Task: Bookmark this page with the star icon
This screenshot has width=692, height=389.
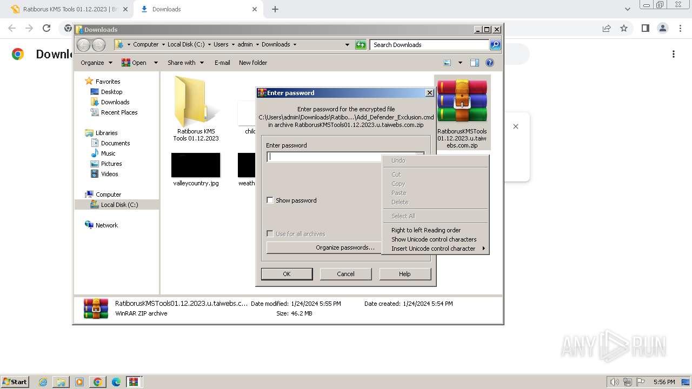Action: 624,28
